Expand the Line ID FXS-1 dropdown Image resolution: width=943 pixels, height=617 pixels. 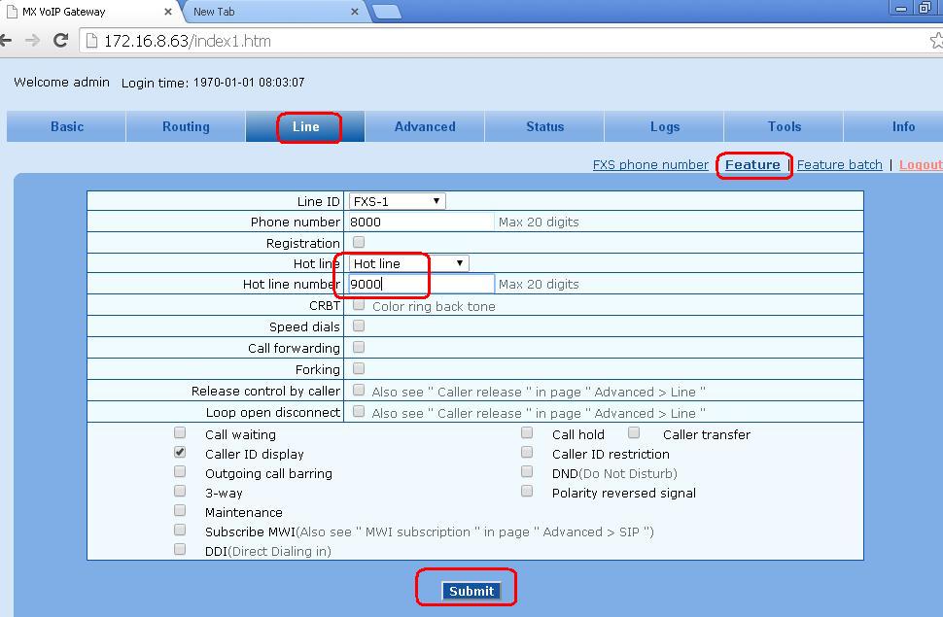click(397, 201)
